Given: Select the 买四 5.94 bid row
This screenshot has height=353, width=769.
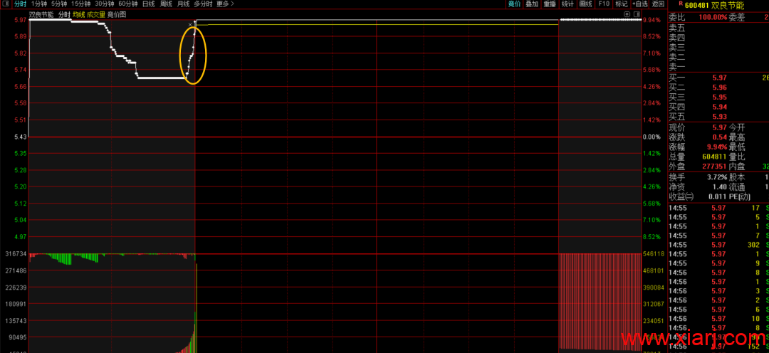Looking at the screenshot, I should coord(718,107).
